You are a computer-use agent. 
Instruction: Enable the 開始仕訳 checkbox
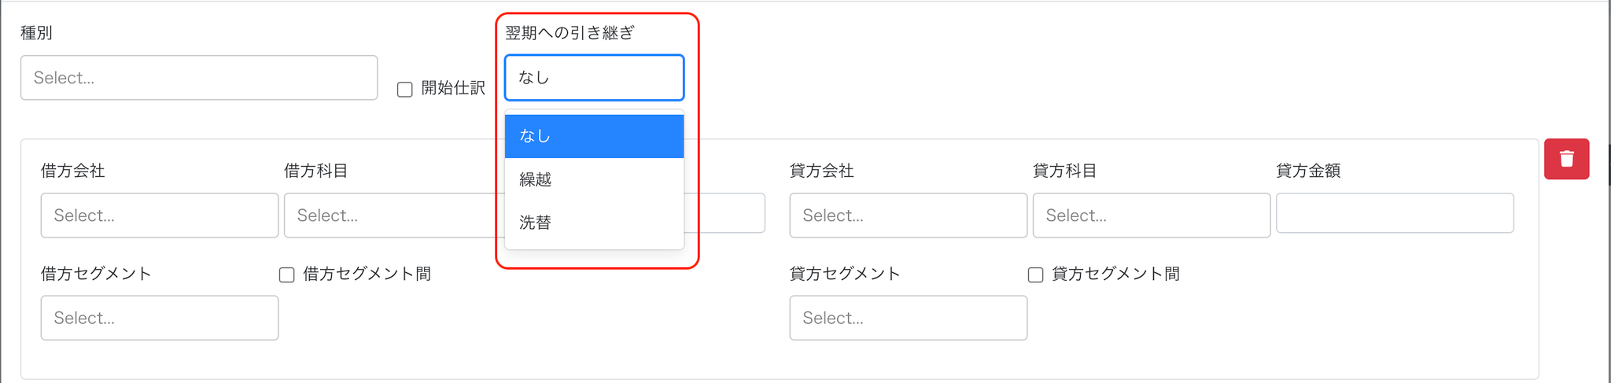pyautogui.click(x=405, y=90)
